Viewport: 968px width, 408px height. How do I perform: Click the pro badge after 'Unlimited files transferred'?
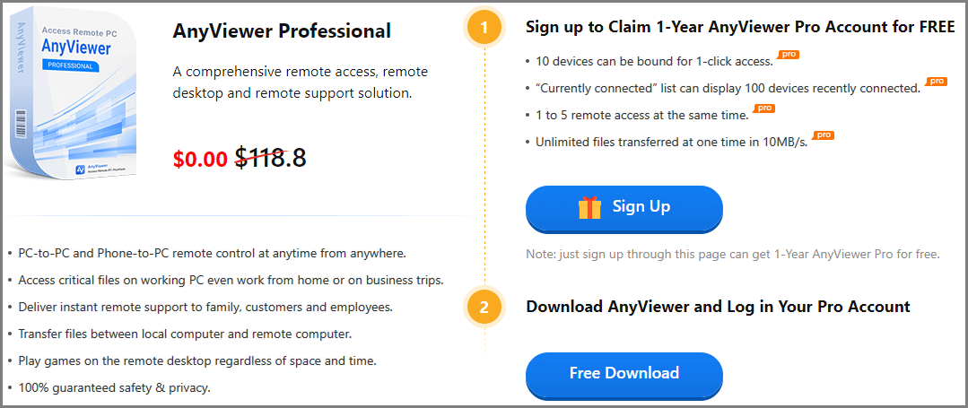pyautogui.click(x=823, y=135)
